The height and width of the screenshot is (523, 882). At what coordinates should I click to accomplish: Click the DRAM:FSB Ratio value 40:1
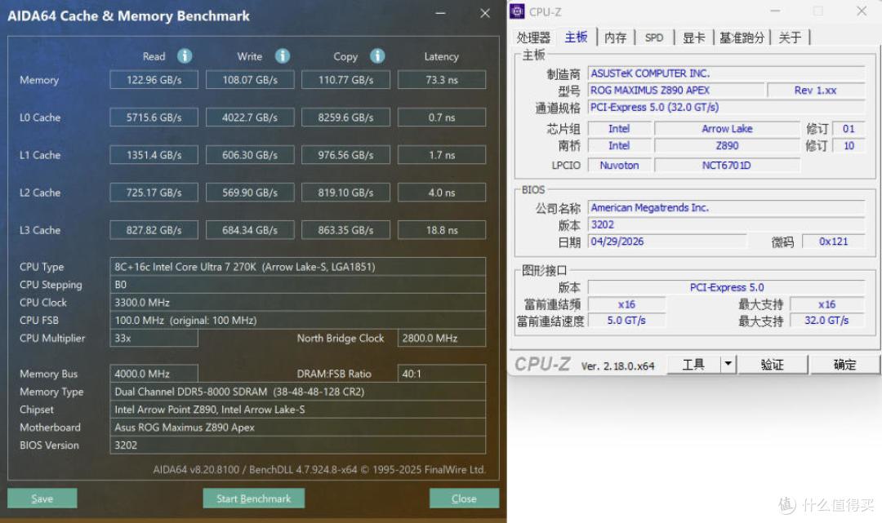coord(442,374)
